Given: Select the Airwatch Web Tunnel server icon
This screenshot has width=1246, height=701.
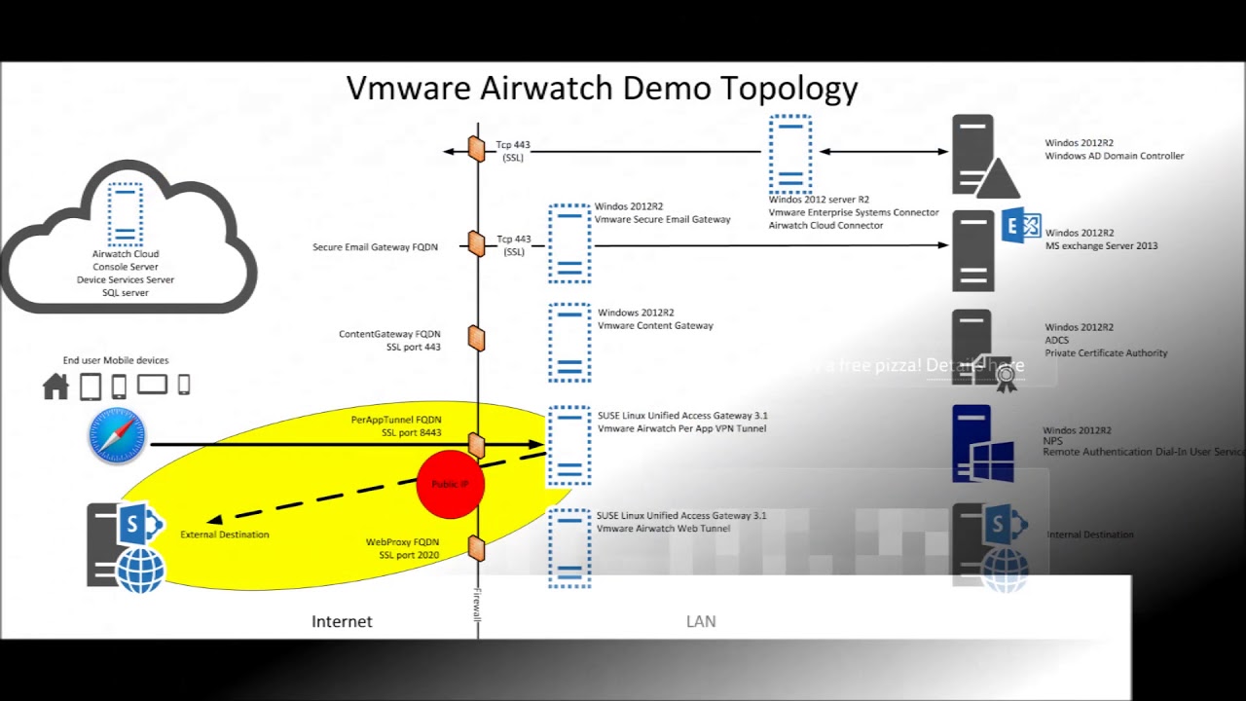Looking at the screenshot, I should pyautogui.click(x=569, y=548).
